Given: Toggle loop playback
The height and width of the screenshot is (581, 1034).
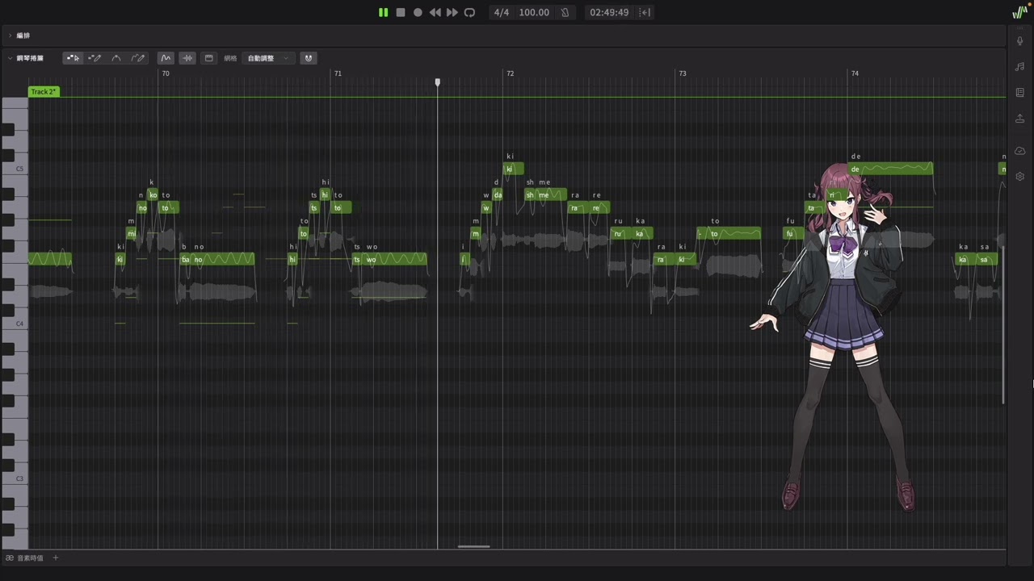Looking at the screenshot, I should (x=469, y=12).
